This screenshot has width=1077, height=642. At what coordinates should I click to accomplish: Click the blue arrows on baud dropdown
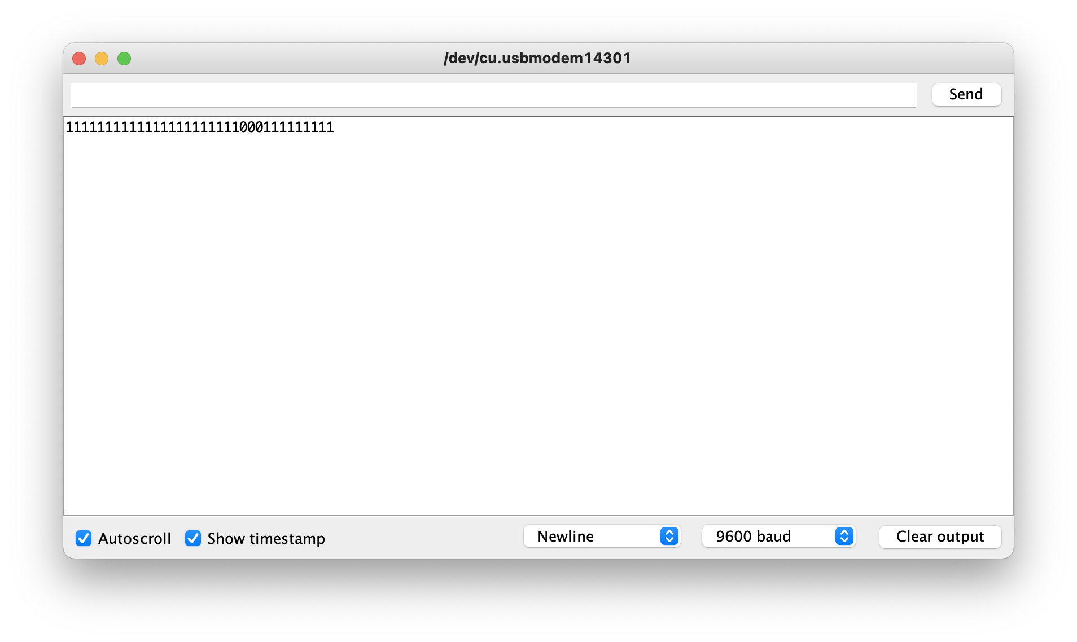[x=844, y=536]
